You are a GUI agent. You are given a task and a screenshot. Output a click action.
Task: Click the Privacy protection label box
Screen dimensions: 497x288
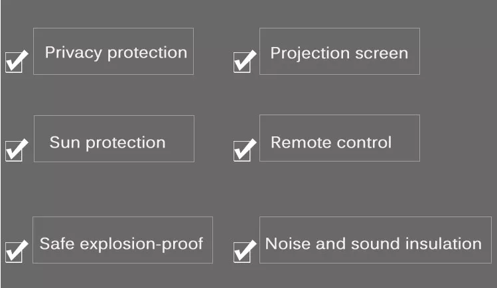click(113, 51)
